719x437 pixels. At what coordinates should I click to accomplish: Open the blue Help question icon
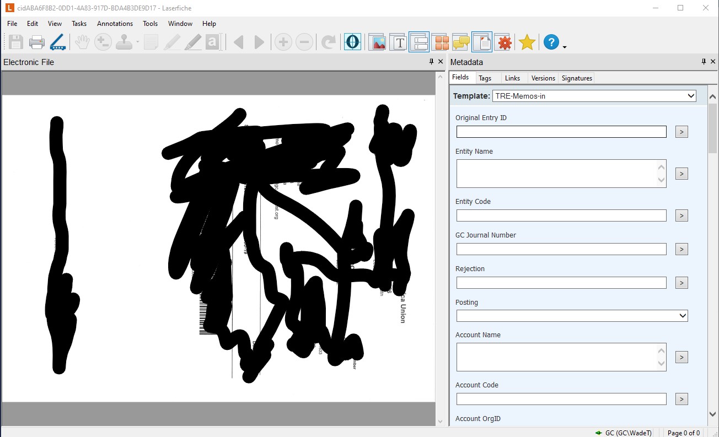click(x=551, y=42)
